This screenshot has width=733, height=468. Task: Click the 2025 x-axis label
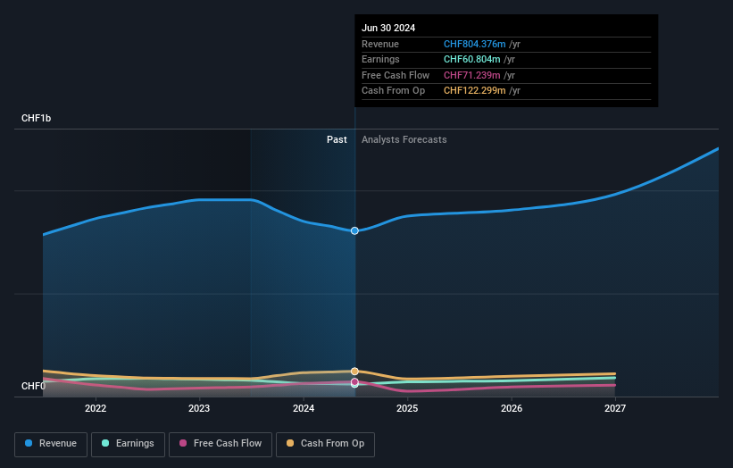407,408
